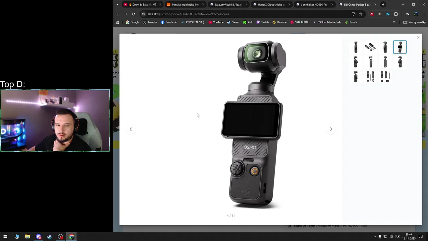Open the Tweeter bookmark

click(x=150, y=22)
